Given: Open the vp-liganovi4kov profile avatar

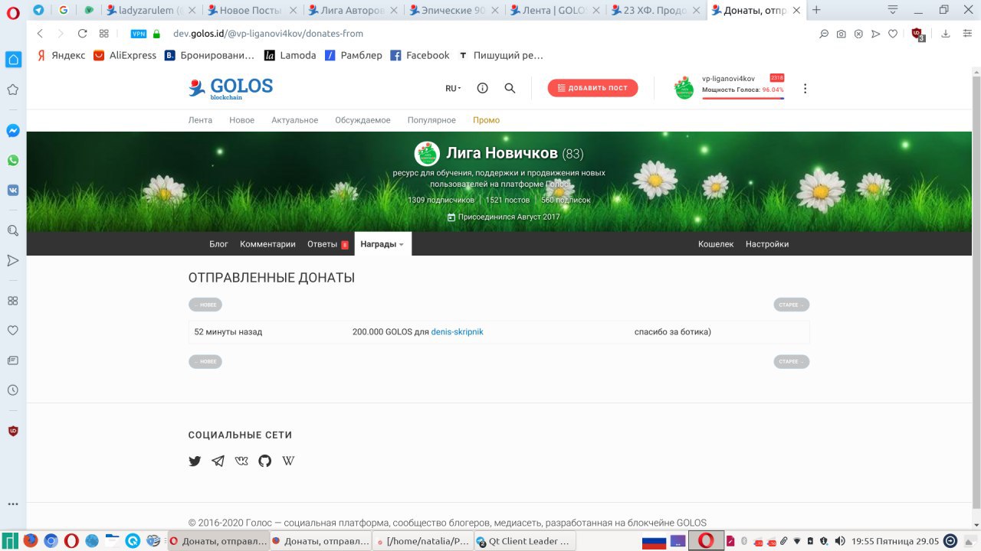Looking at the screenshot, I should pos(684,88).
